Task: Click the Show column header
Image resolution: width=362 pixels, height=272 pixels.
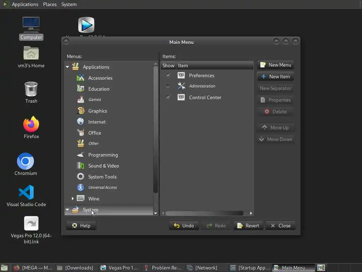Action: tap(169, 66)
